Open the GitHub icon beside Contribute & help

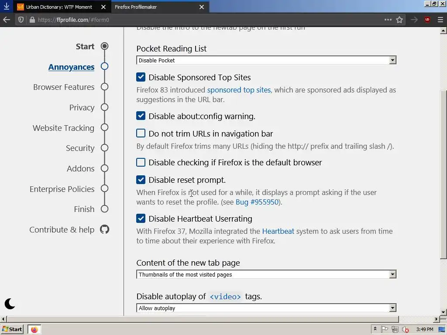point(105,229)
